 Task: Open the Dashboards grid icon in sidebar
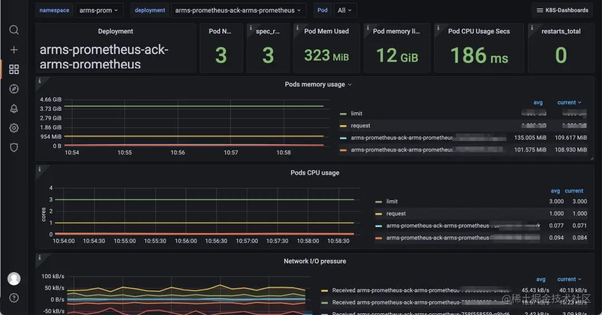pyautogui.click(x=14, y=70)
